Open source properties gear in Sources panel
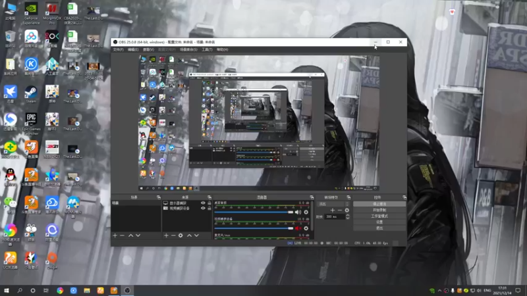The height and width of the screenshot is (296, 527). tap(180, 235)
